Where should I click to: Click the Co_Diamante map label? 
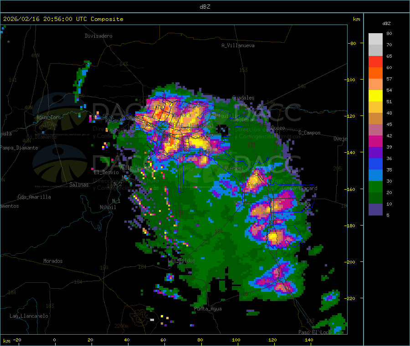(x=41, y=137)
